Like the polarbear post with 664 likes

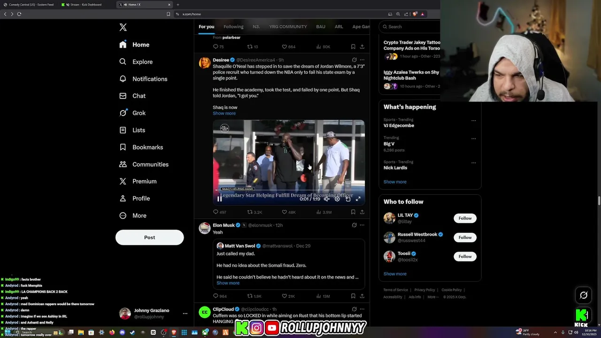tap(288, 47)
